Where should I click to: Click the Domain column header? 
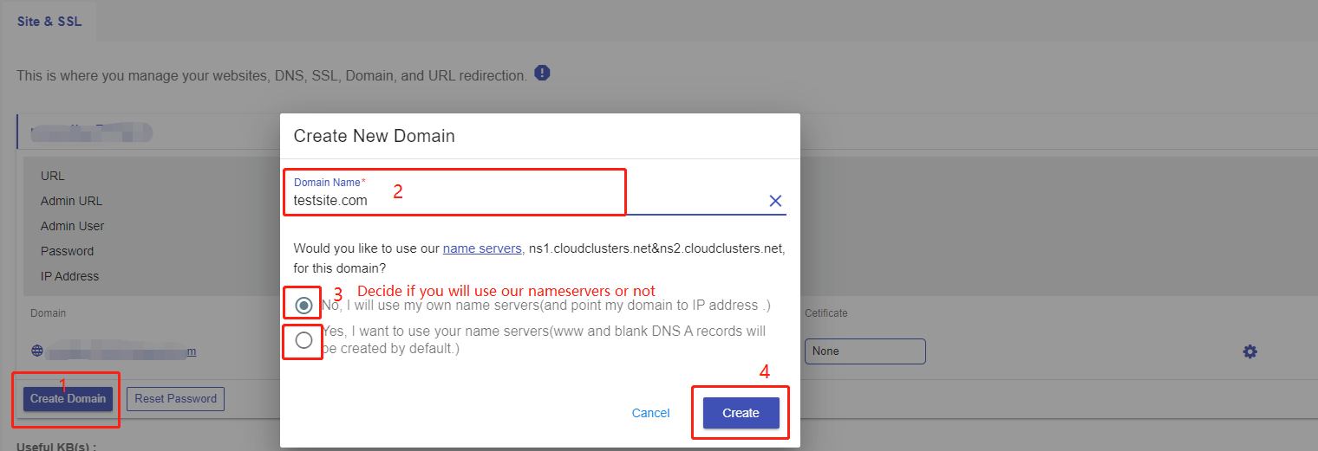(48, 312)
